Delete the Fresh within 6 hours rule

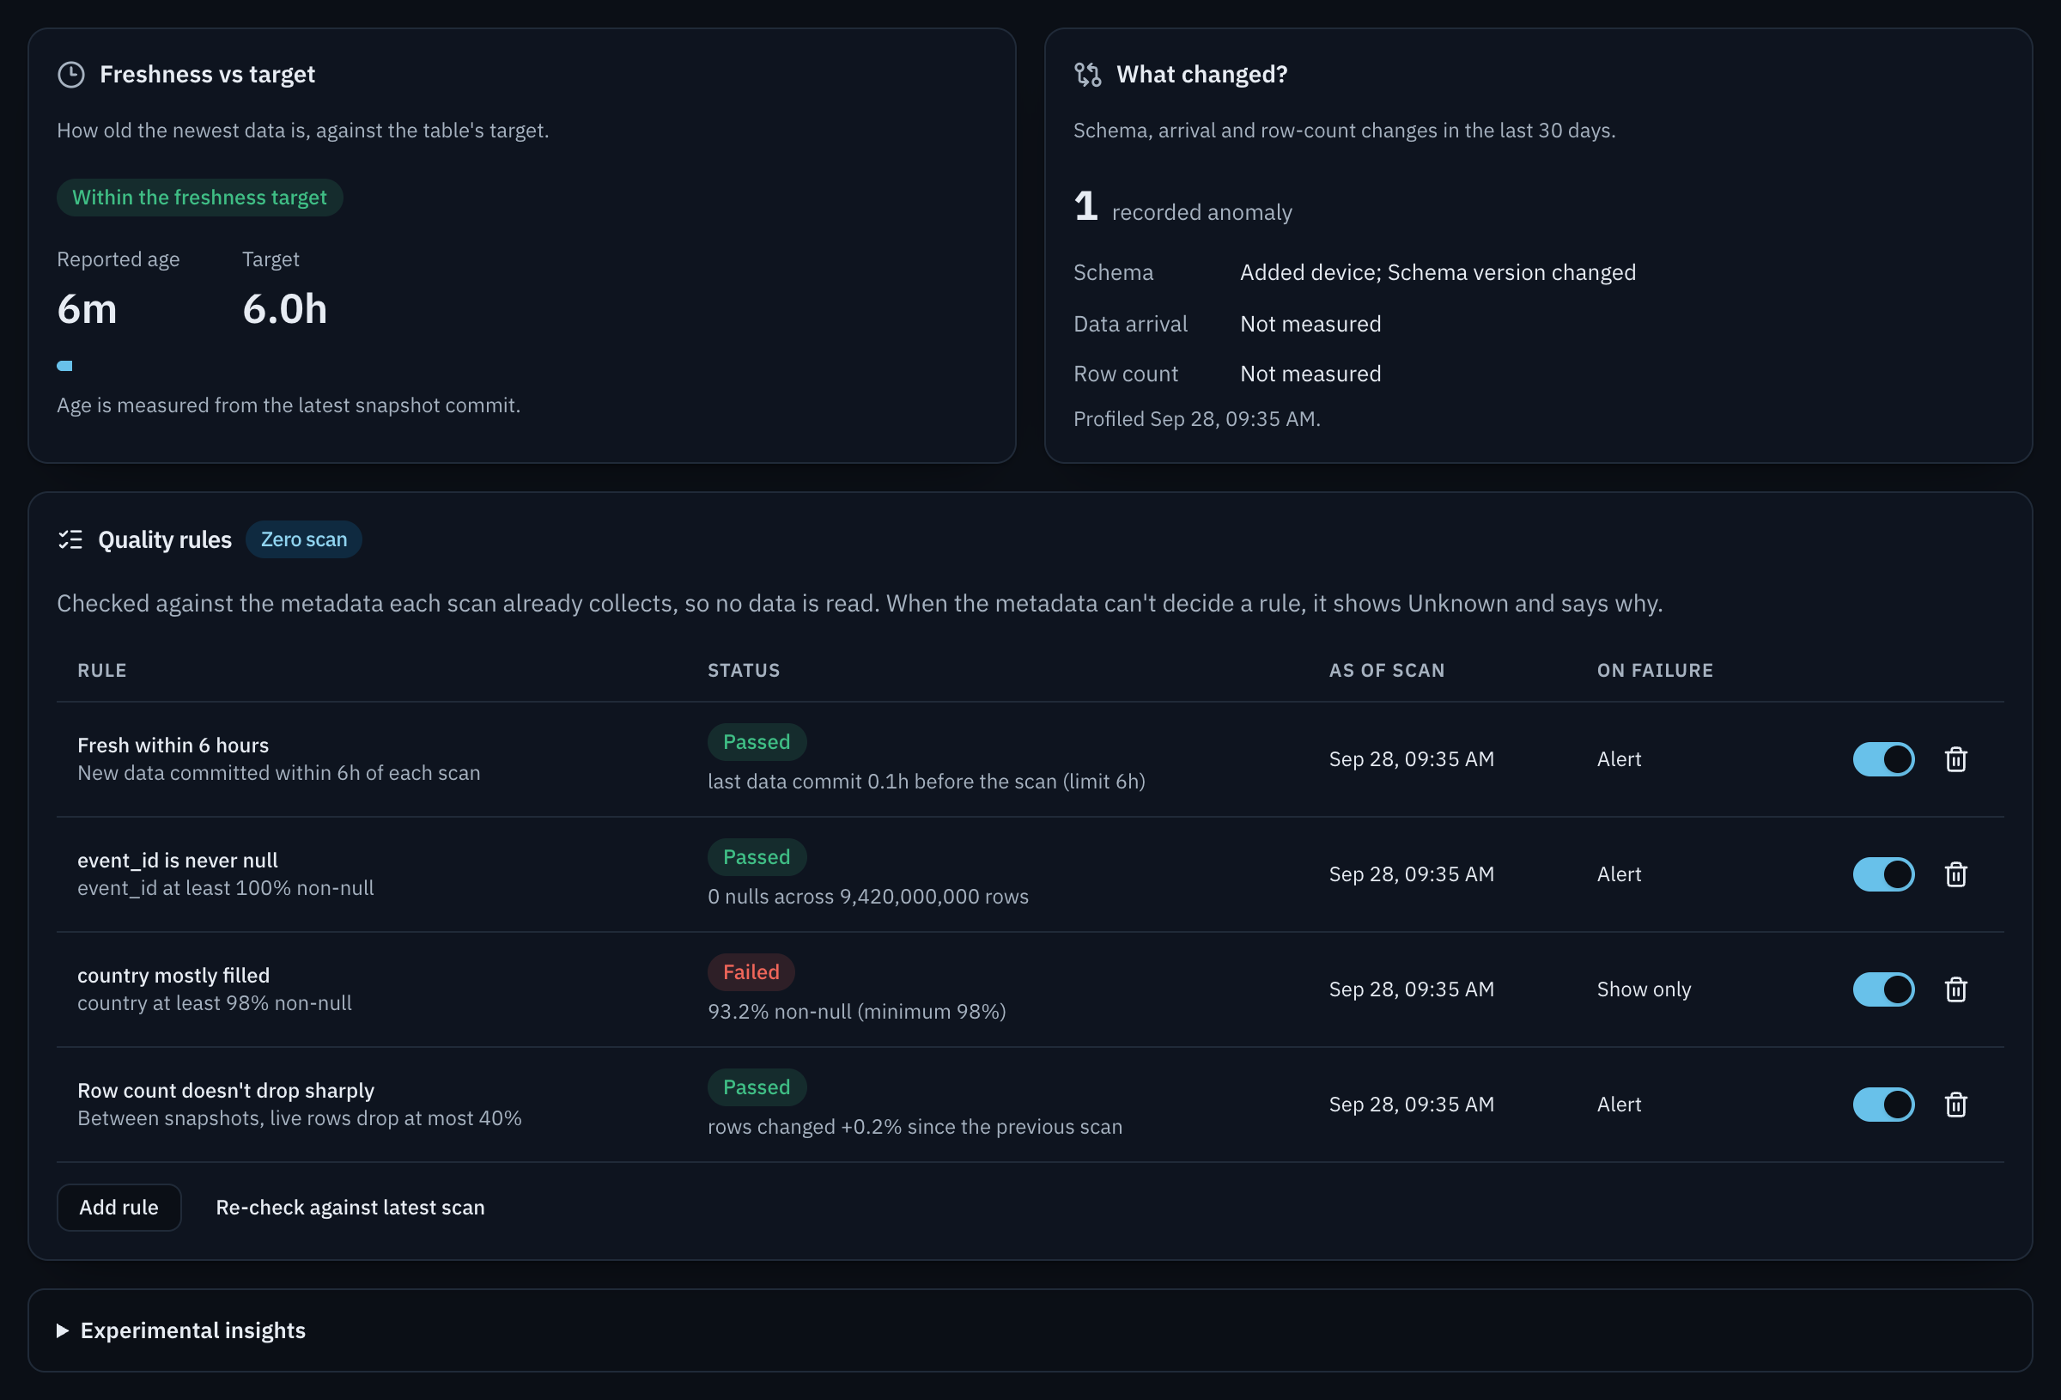point(1955,759)
